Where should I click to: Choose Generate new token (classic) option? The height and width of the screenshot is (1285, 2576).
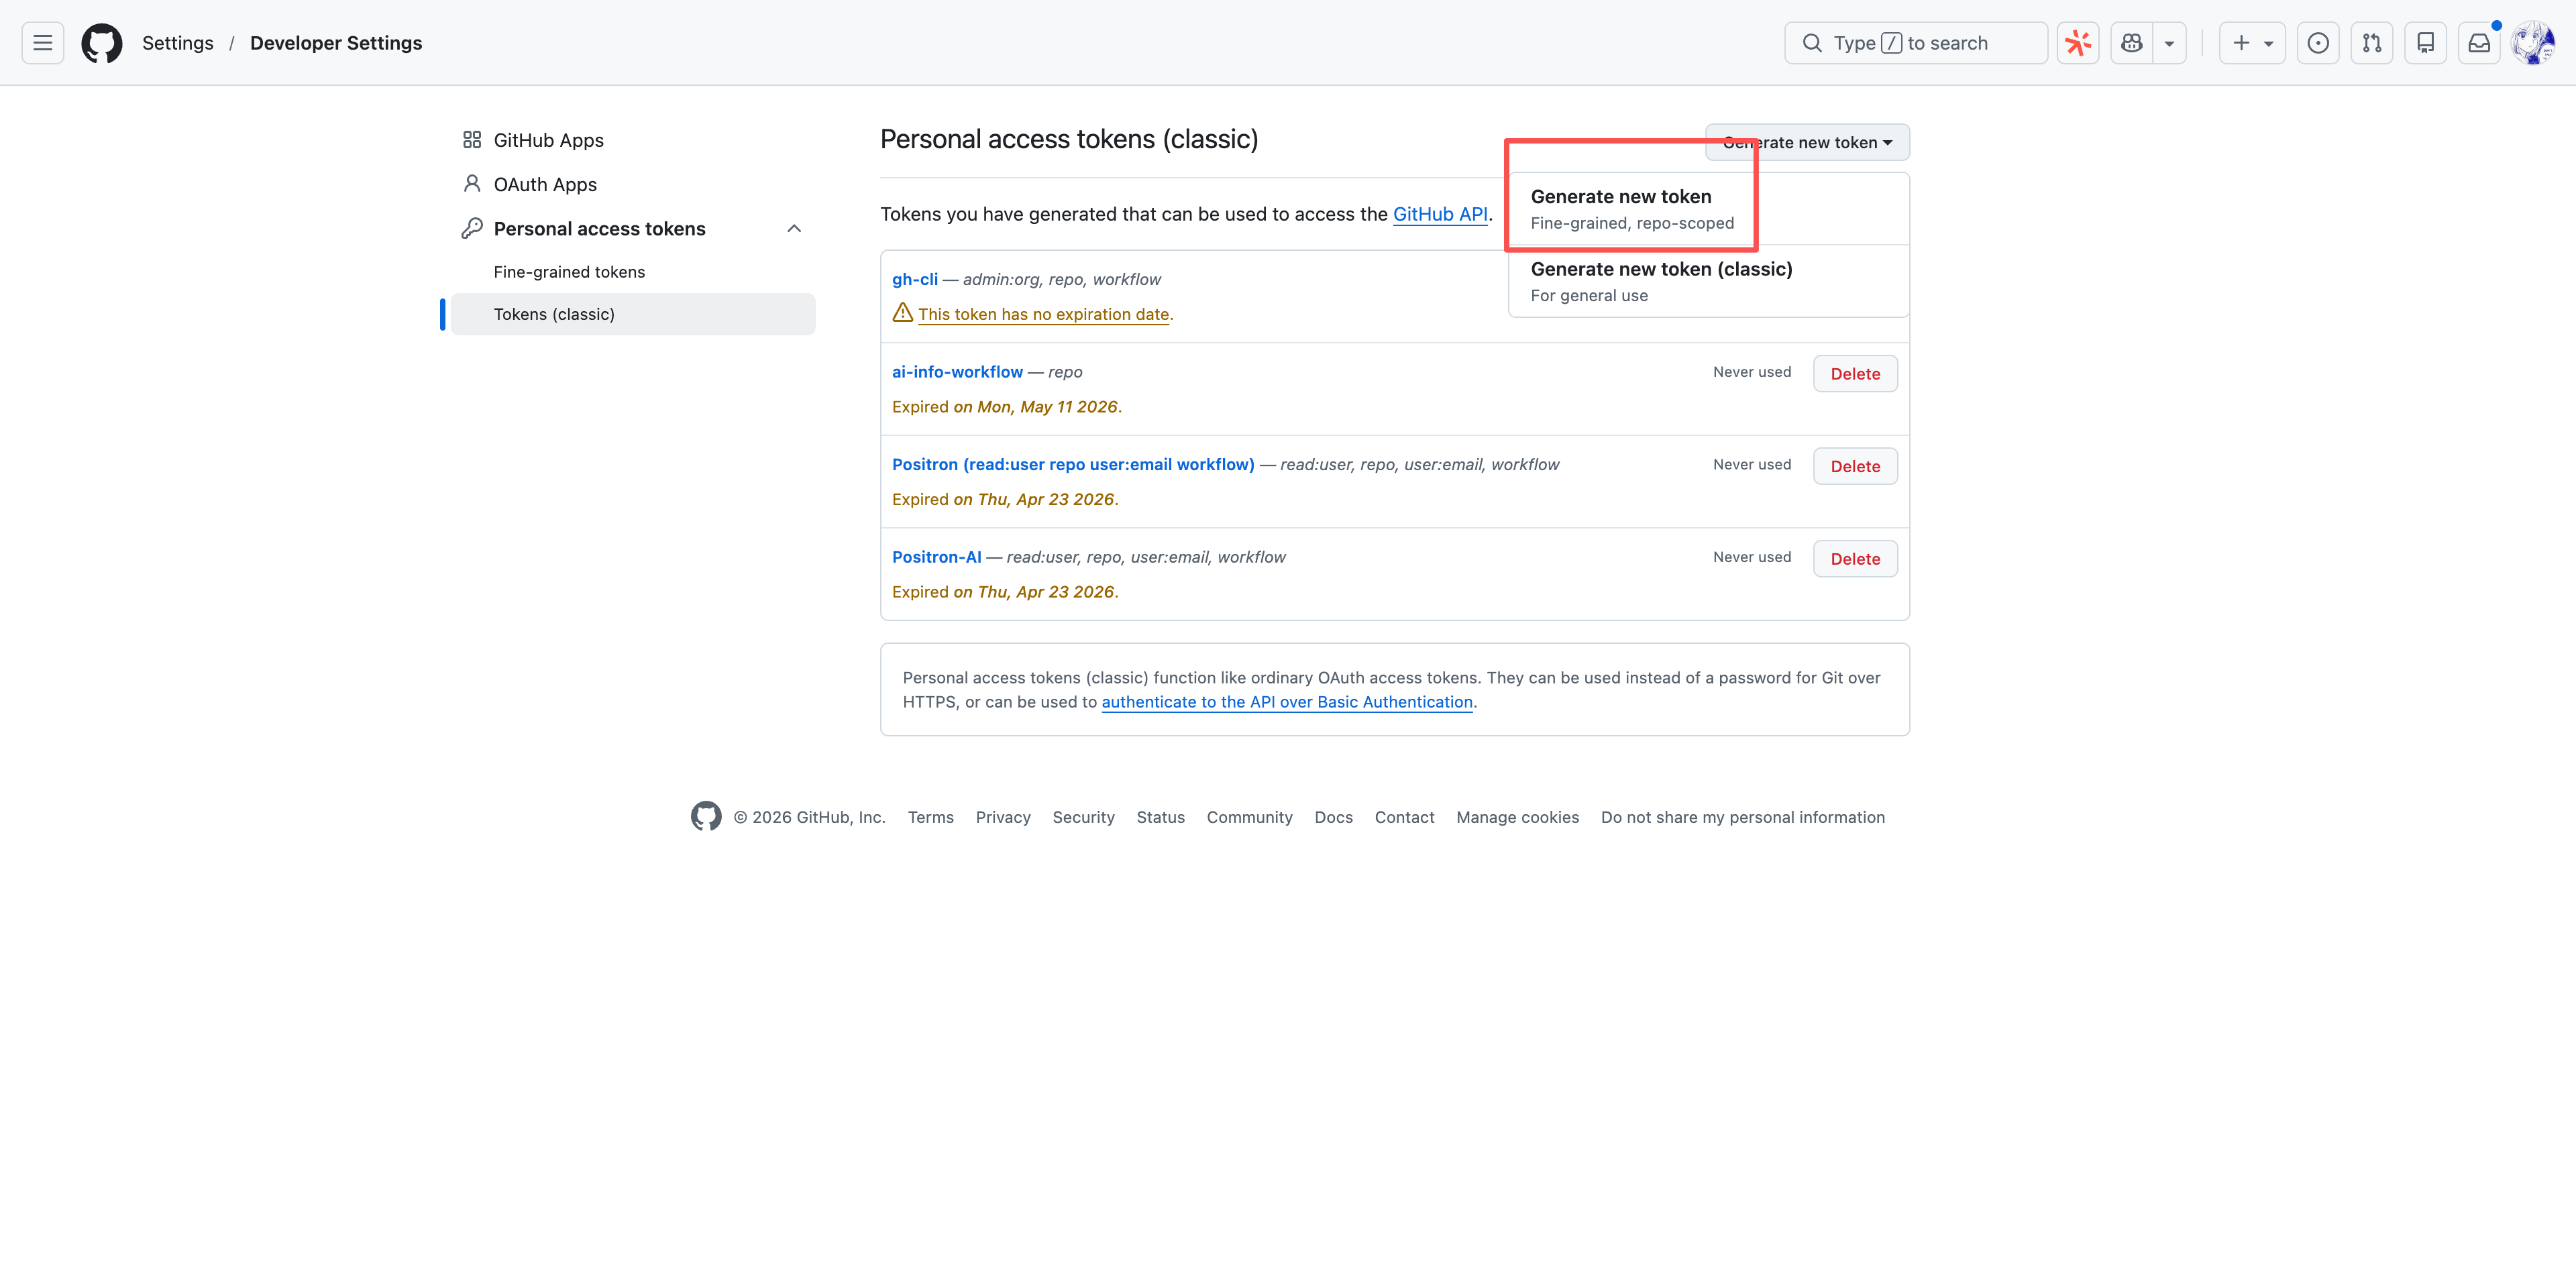1709,281
